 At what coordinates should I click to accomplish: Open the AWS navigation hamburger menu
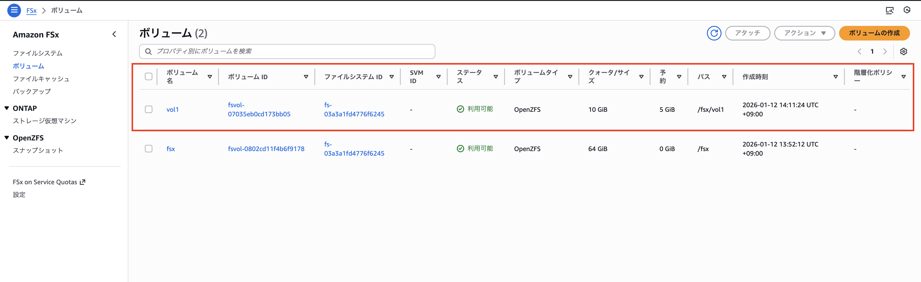(x=14, y=10)
